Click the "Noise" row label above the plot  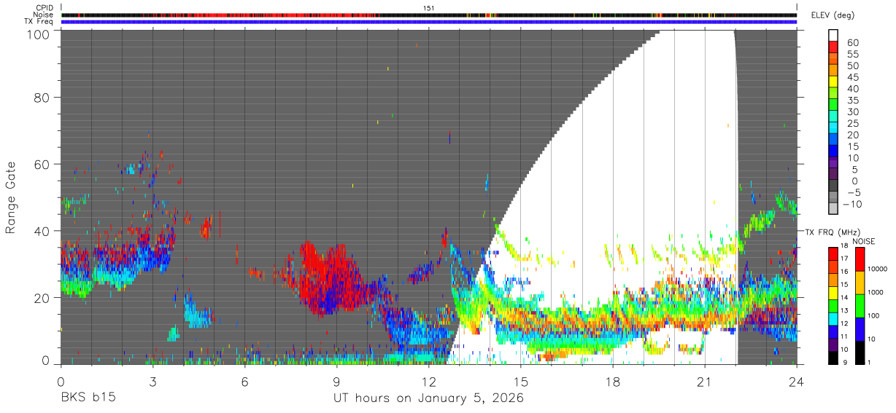coord(45,15)
